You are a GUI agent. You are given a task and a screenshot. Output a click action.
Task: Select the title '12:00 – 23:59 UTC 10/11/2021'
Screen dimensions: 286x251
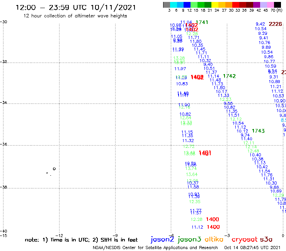[x=76, y=8]
